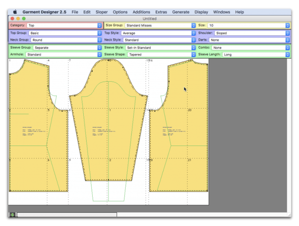The height and width of the screenshot is (226, 299).
Task: Expand the Combo dropdown showing None
Action: [251, 48]
